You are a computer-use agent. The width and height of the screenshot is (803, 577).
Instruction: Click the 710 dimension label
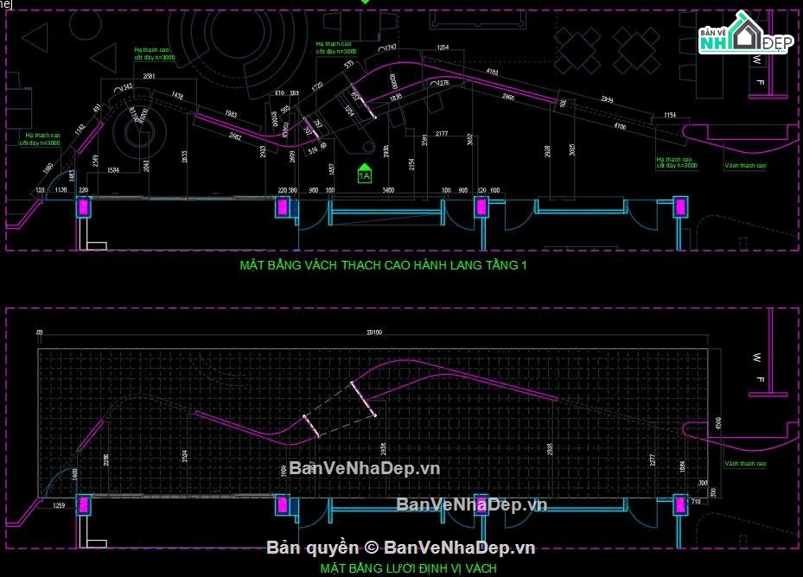pyautogui.click(x=696, y=501)
